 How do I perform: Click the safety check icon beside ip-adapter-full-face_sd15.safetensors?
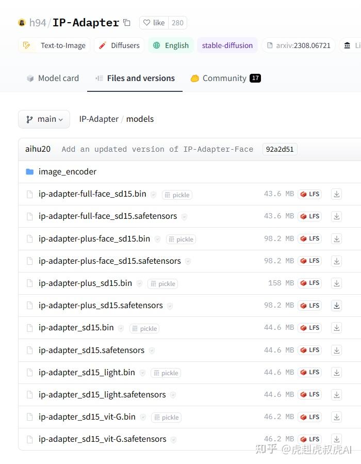(184, 217)
